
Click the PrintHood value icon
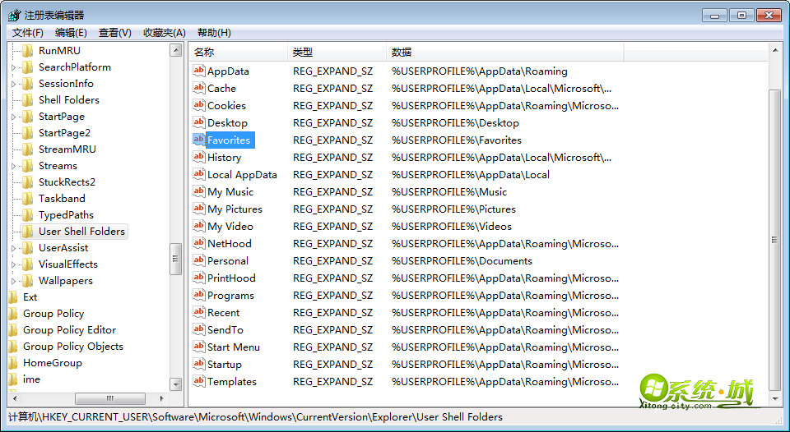(x=199, y=278)
